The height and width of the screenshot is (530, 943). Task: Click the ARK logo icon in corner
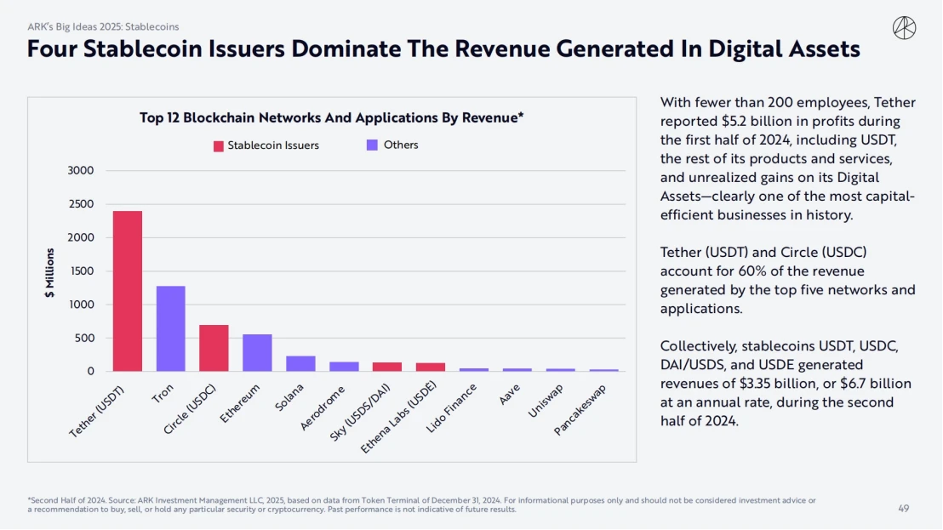[x=904, y=28]
